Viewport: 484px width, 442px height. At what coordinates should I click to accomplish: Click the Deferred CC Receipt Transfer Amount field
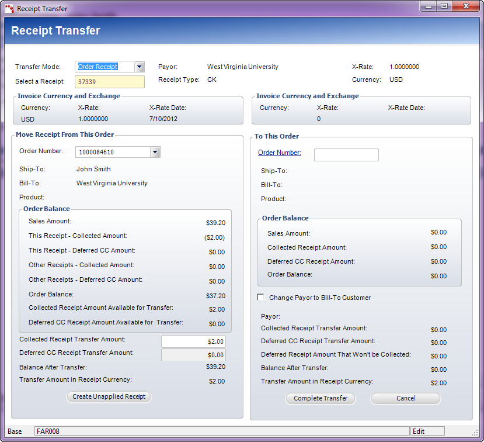(x=193, y=355)
